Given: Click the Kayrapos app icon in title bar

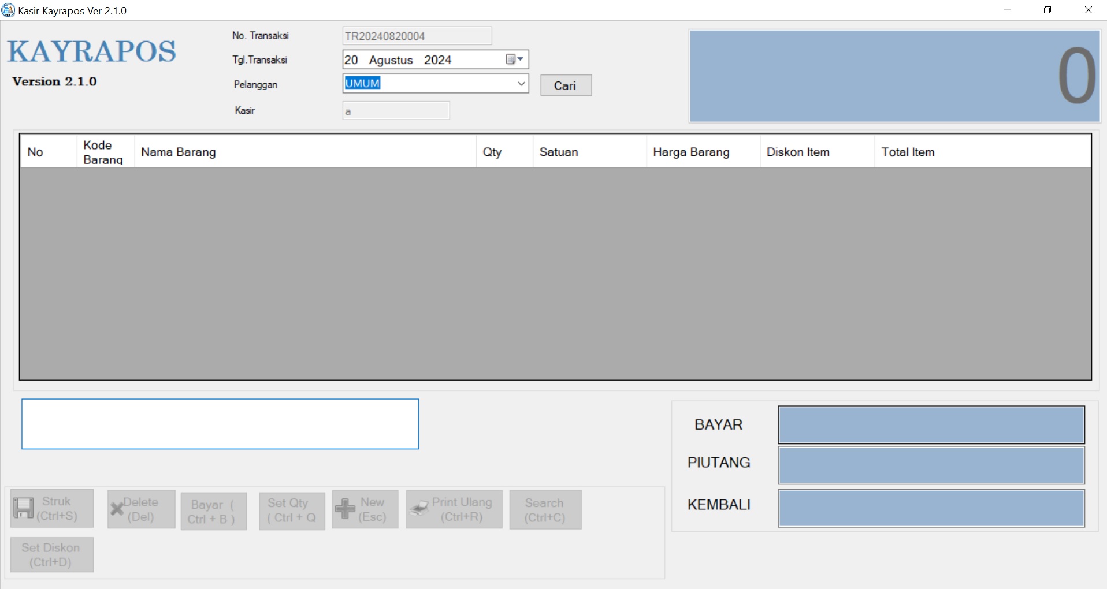Looking at the screenshot, I should (x=9, y=10).
